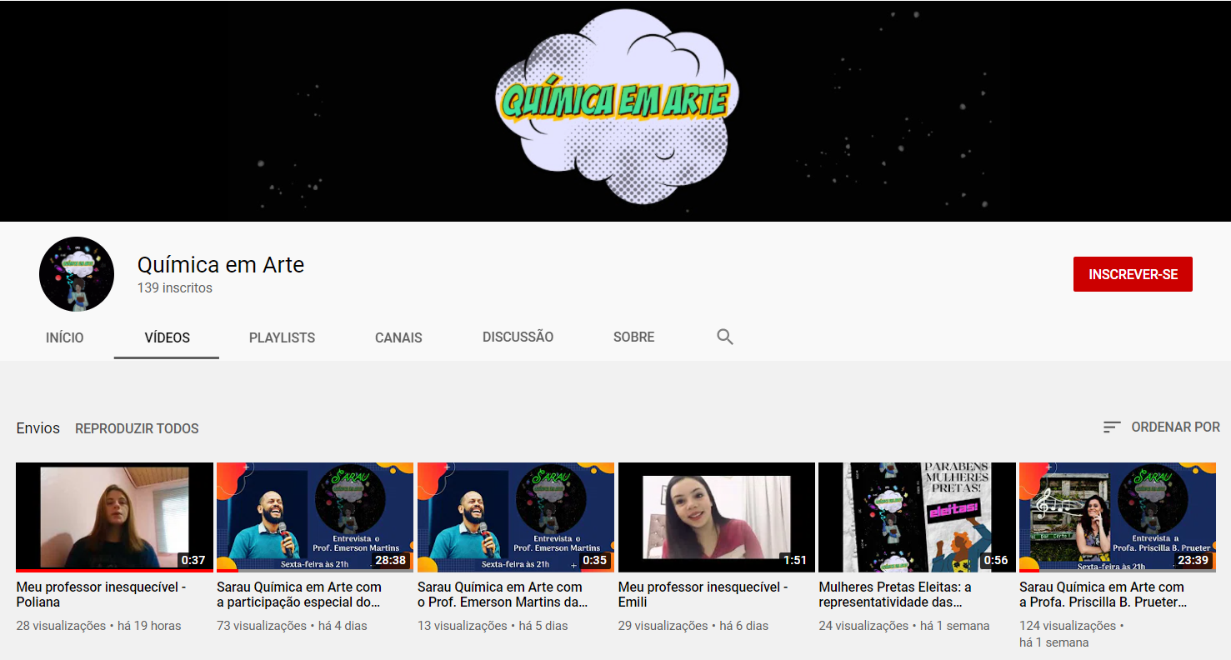Open the 28:38 Emerson Martins video thumbnail
1231x660 pixels.
315,517
